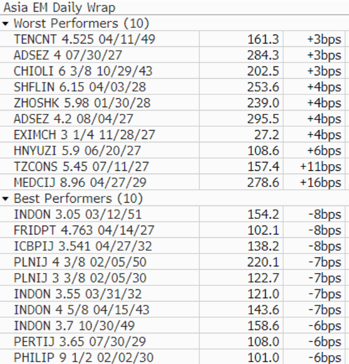
Task: Open the Worst Performers (10) header
Action: [x=82, y=23]
